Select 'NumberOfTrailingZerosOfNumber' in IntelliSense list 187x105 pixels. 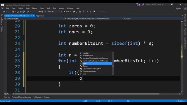96,61
